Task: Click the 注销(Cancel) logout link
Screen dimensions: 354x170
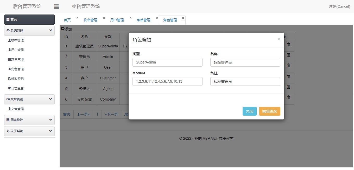Action: coord(339,6)
